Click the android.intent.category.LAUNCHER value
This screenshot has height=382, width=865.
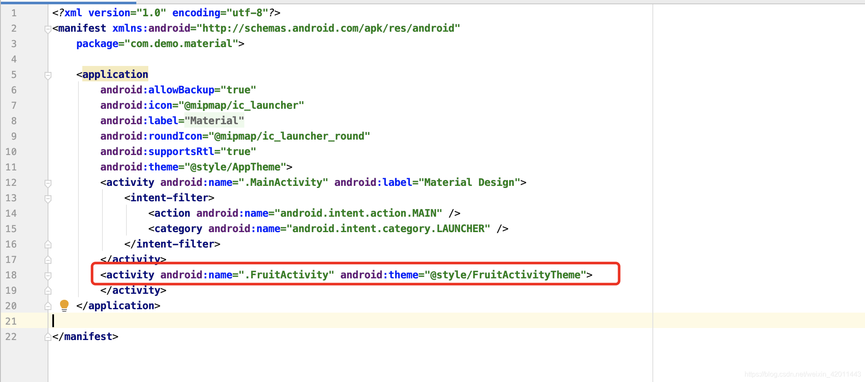point(388,229)
